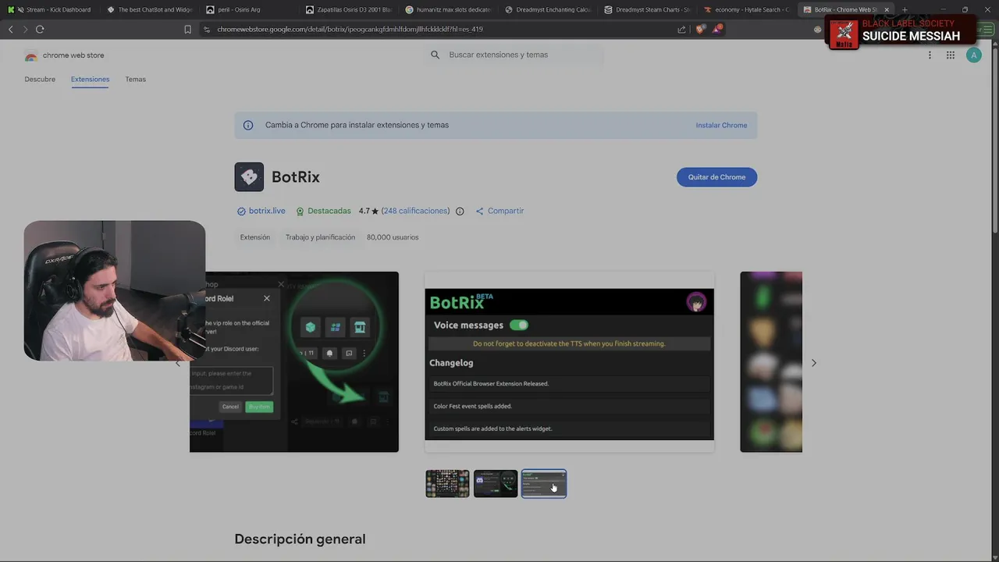Go back with the browser back arrow
Viewport: 999px width, 562px height.
click(10, 29)
